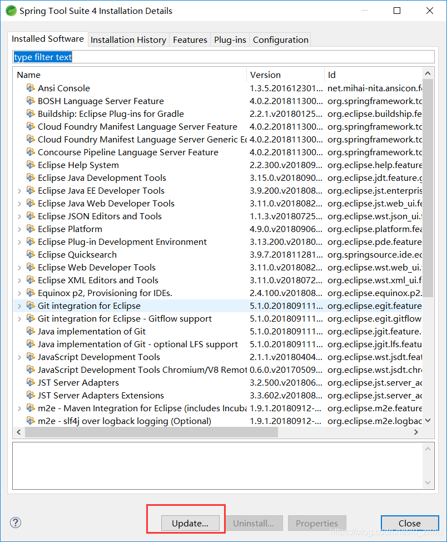
Task: Expand Eclipse Web Developer Tools node
Action: 19,268
